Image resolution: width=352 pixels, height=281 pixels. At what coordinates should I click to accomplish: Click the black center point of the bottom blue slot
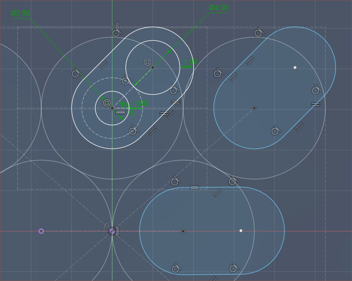coord(183,231)
